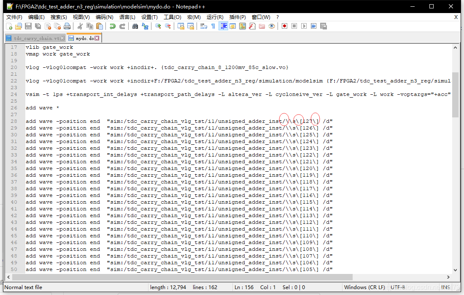The image size is (464, 295).
Task: Click the user-defined language icon
Action: pyautogui.click(x=233, y=26)
